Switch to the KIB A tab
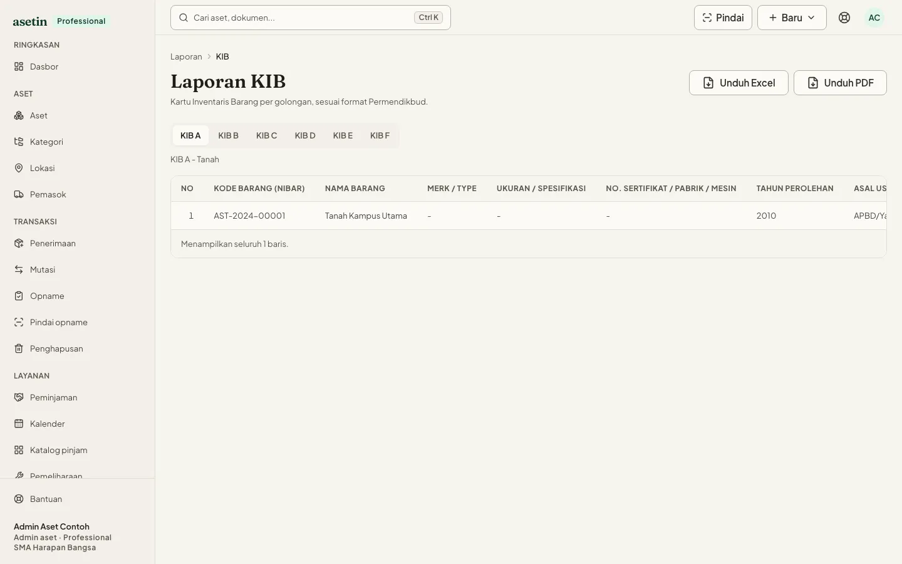This screenshot has width=902, height=564. [x=190, y=135]
